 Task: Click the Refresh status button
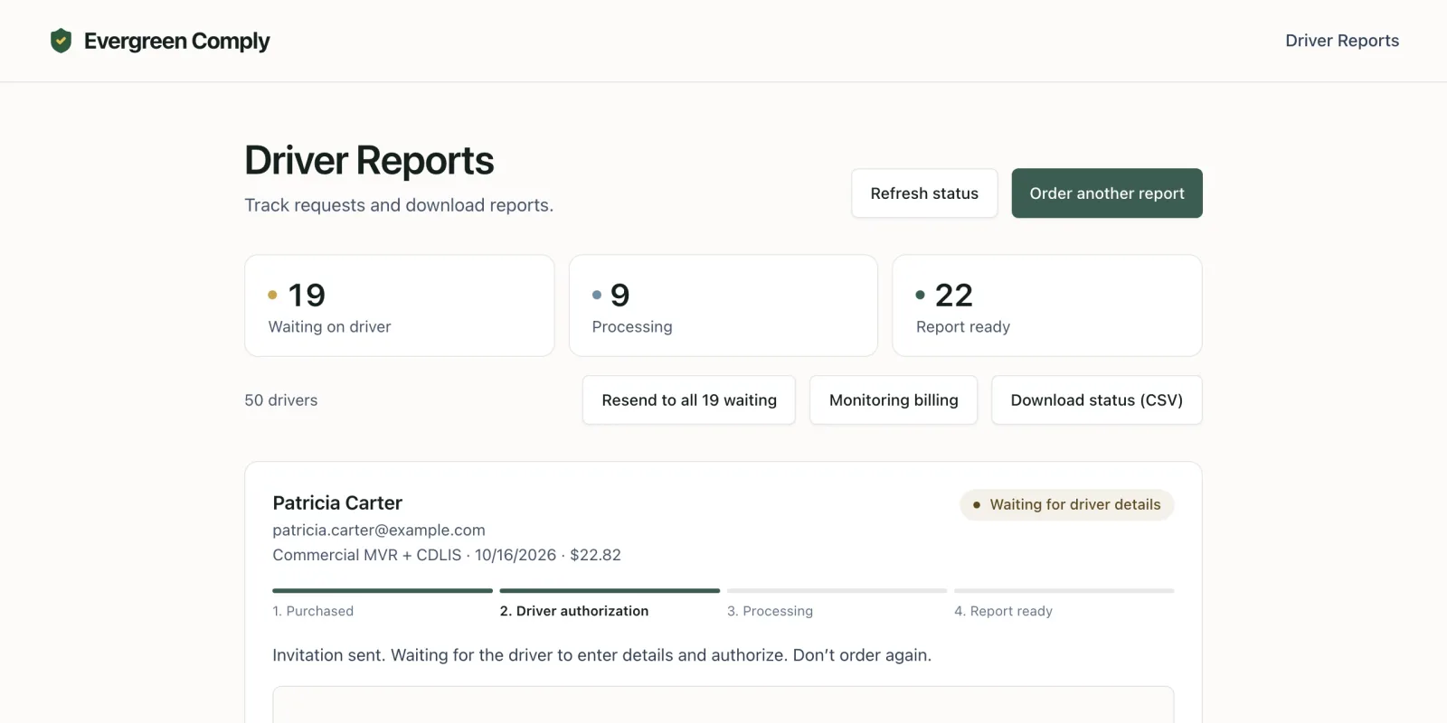(x=924, y=193)
